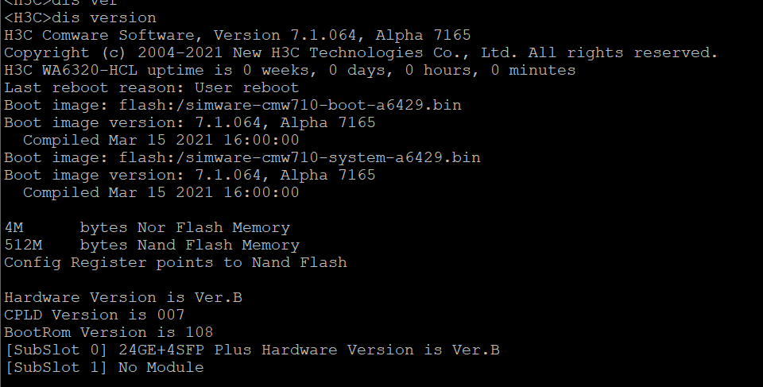Click the "Hardware Version is Ver.B" line
Viewport: 763px width, 387px height.
123,297
